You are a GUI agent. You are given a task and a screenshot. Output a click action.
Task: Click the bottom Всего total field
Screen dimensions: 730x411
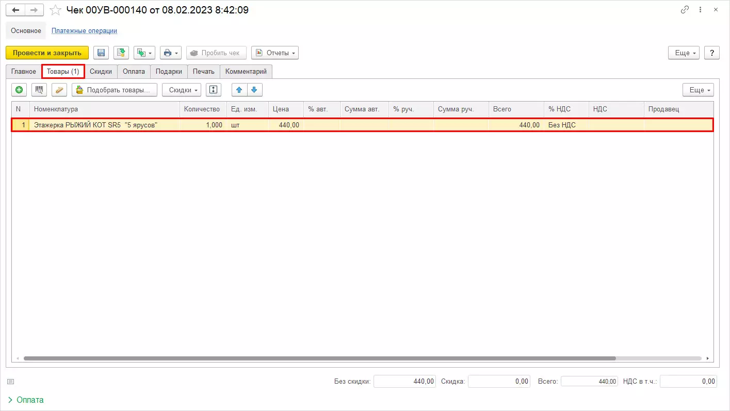[x=589, y=381]
